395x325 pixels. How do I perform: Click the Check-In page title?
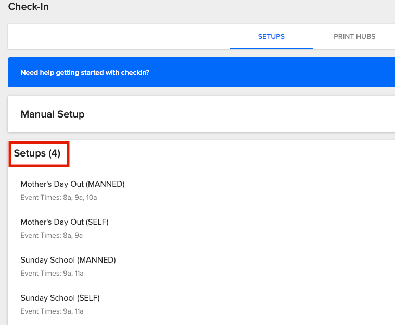28,7
